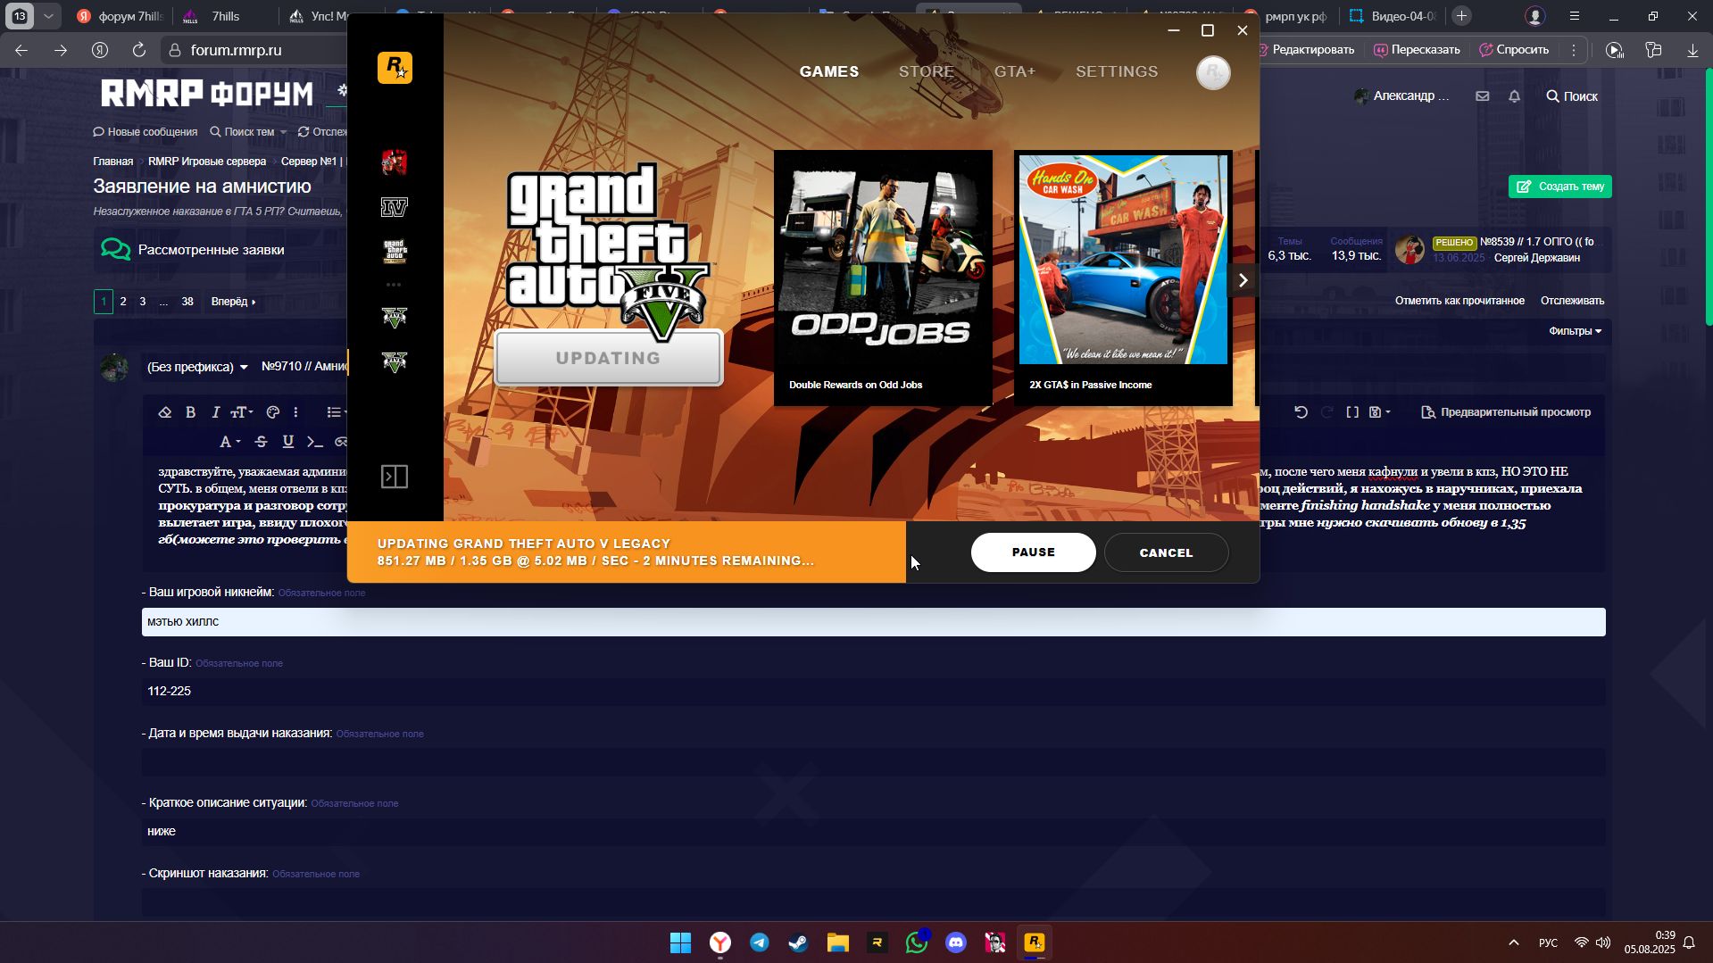1713x963 pixels.
Task: Open forum Поиск search
Action: click(1572, 96)
